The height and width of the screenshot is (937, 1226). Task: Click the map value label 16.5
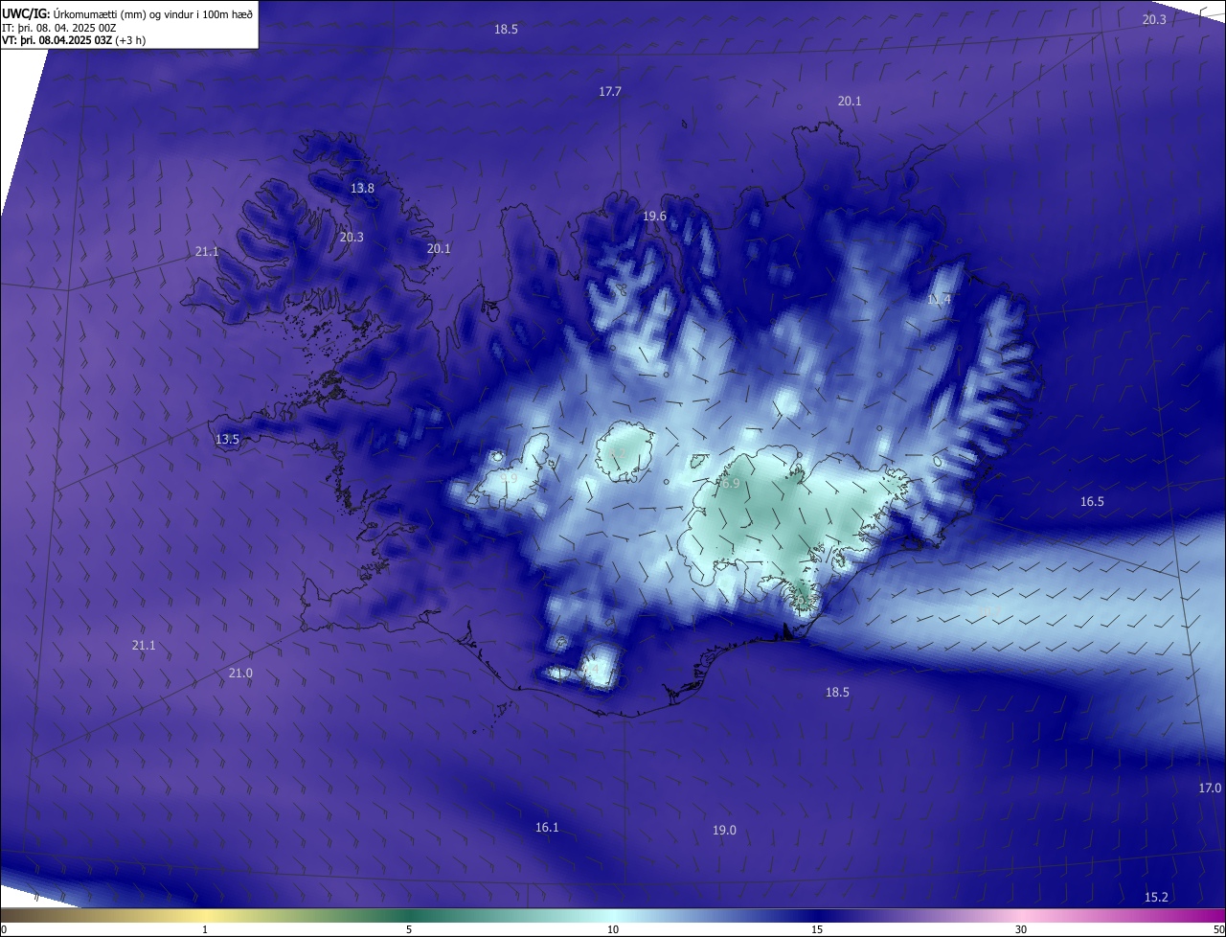point(1092,502)
